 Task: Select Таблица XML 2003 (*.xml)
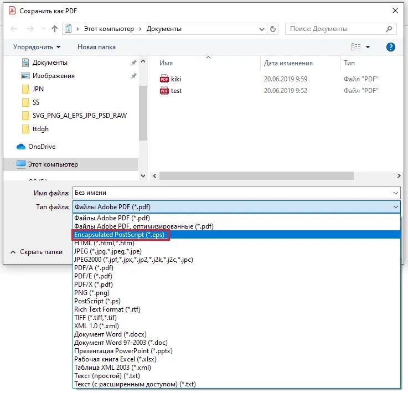pyautogui.click(x=236, y=368)
